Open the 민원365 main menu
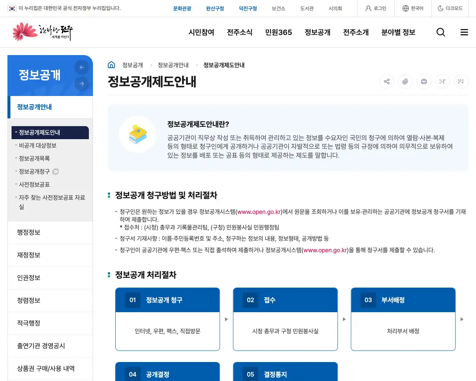476x381 pixels. click(279, 32)
